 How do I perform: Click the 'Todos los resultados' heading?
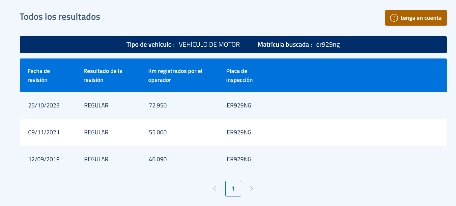(60, 17)
